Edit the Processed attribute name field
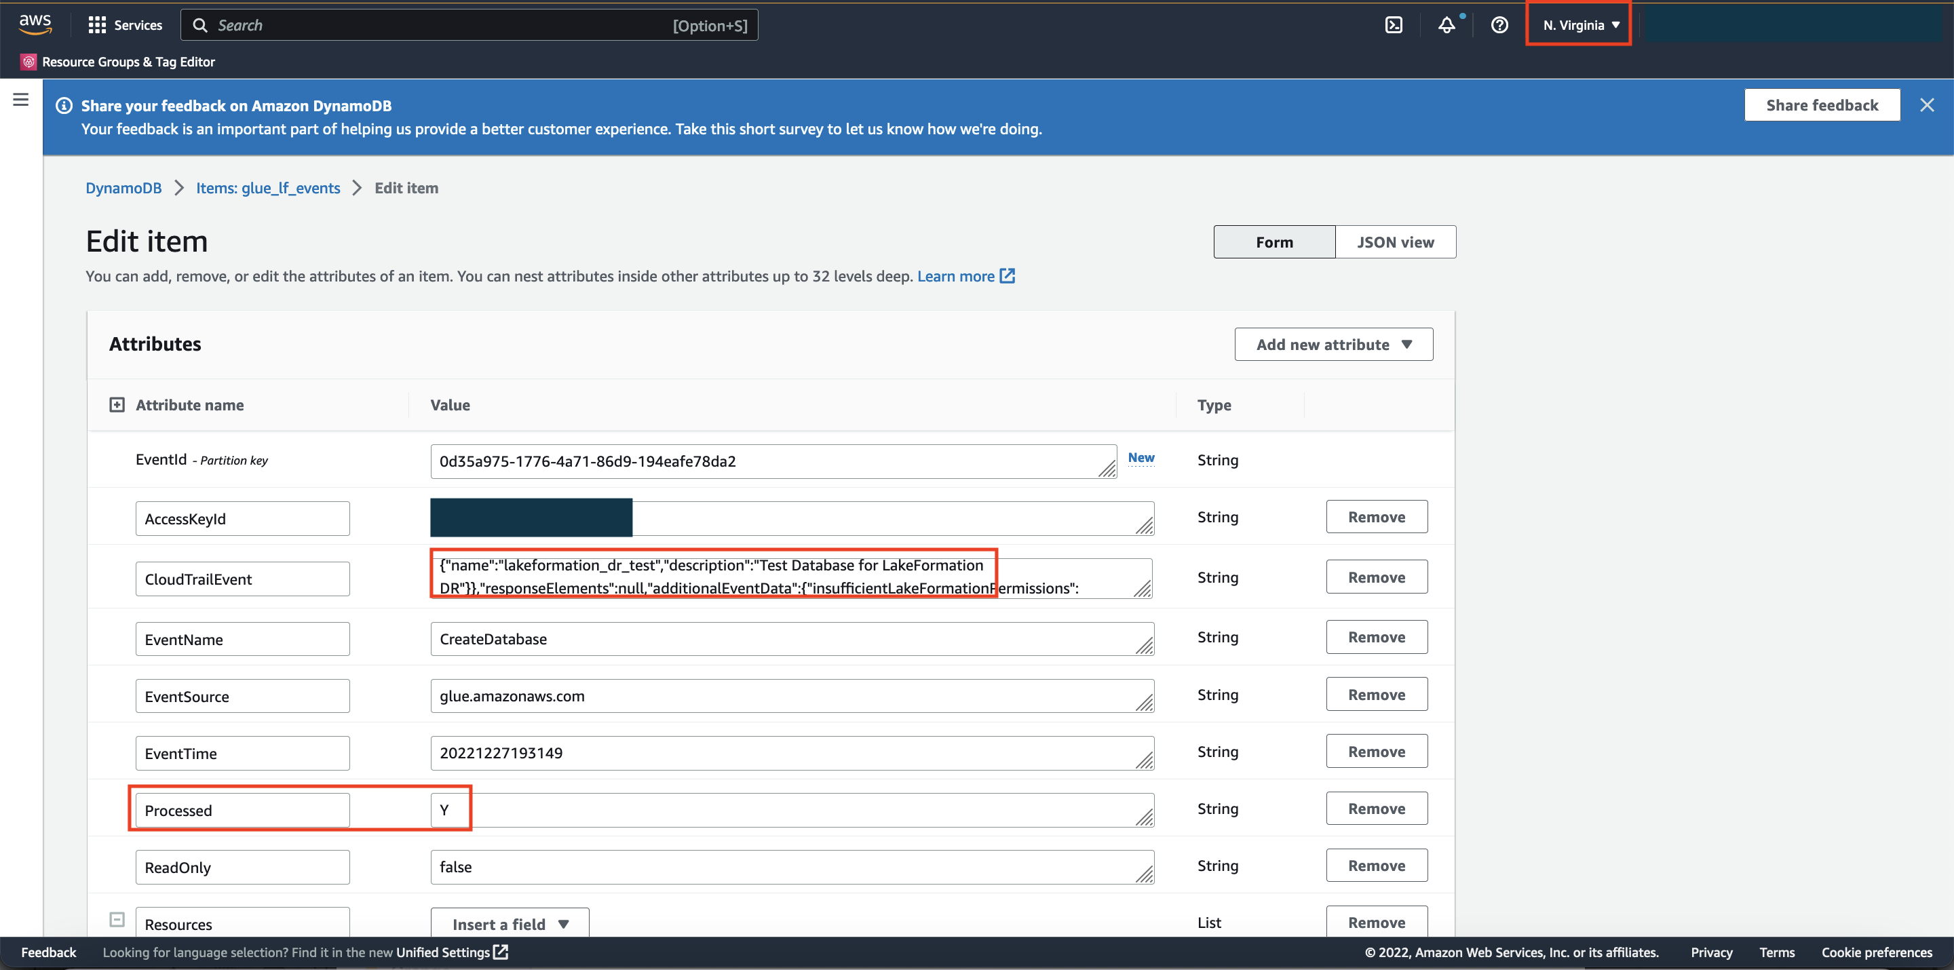The width and height of the screenshot is (1954, 970). pos(243,810)
